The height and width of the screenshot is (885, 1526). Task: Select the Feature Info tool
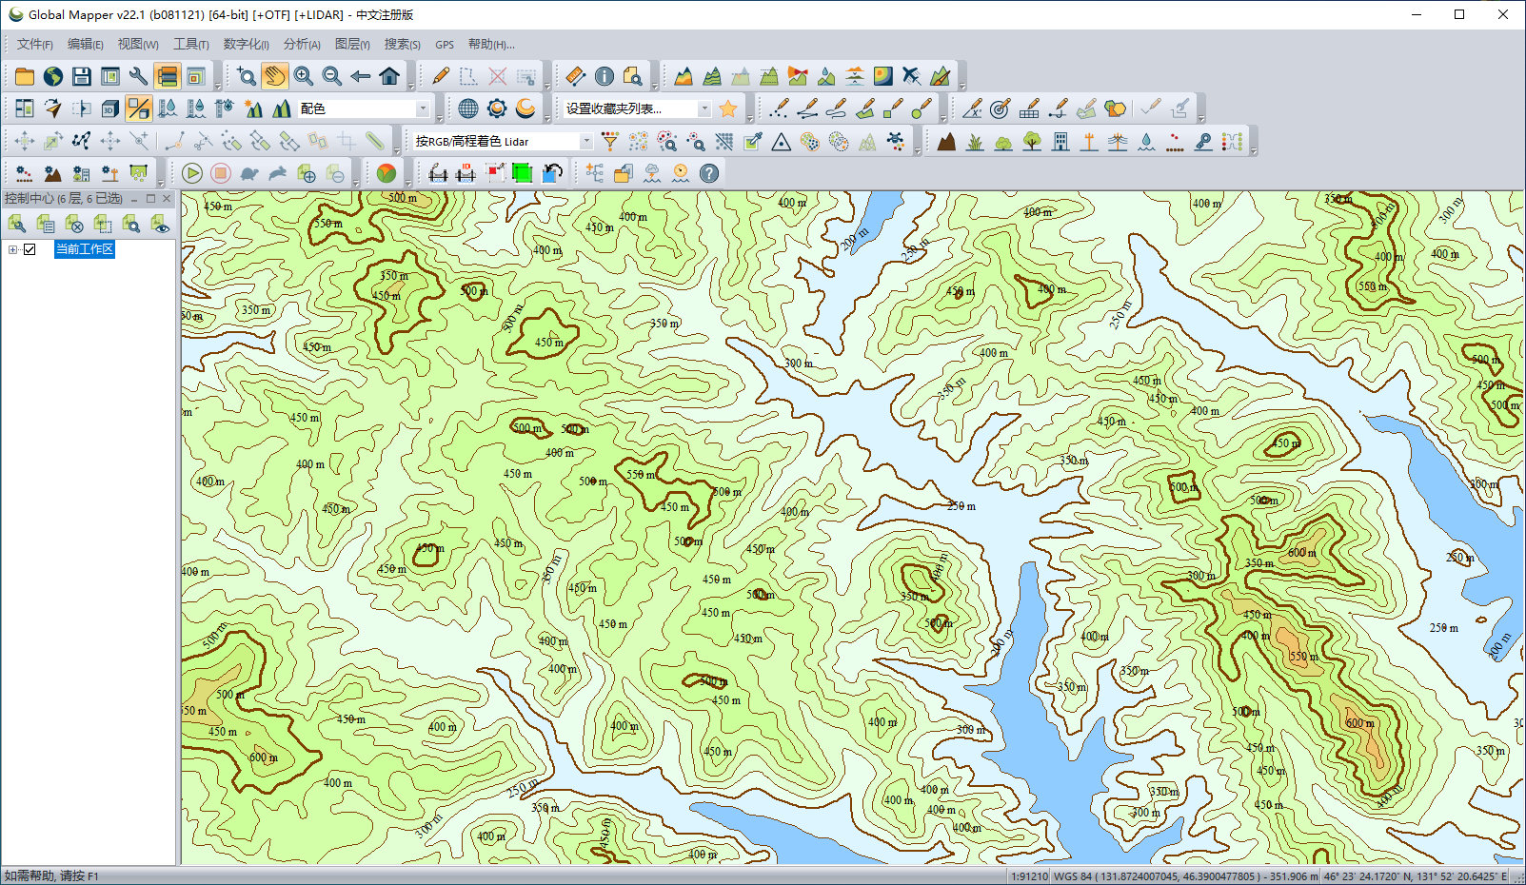tap(604, 77)
